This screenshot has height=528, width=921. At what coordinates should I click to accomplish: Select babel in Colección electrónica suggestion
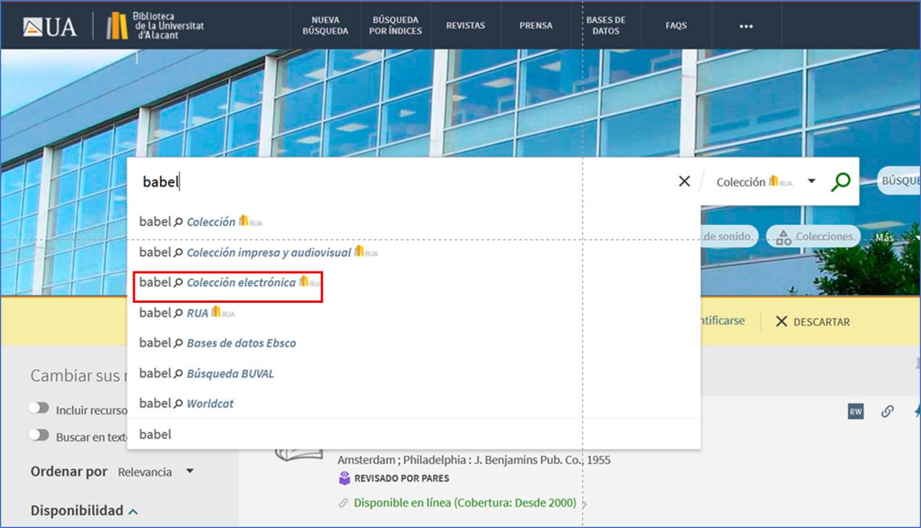[240, 283]
